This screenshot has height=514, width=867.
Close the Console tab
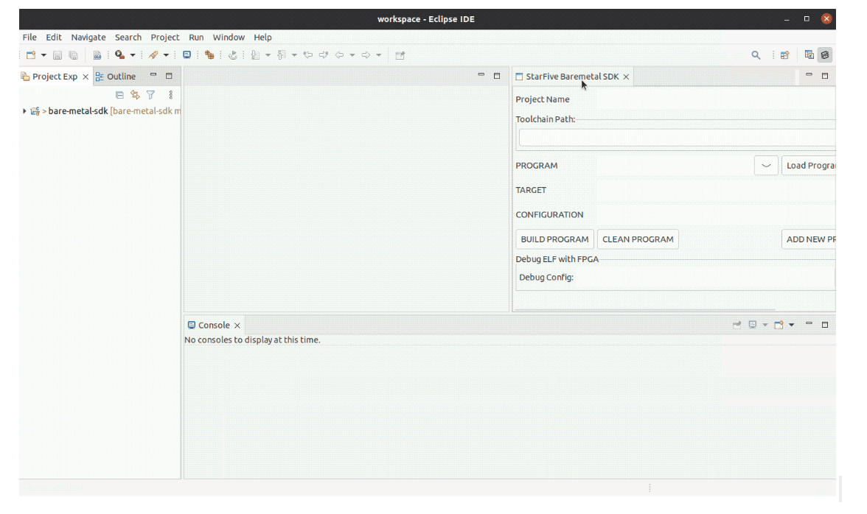click(237, 325)
